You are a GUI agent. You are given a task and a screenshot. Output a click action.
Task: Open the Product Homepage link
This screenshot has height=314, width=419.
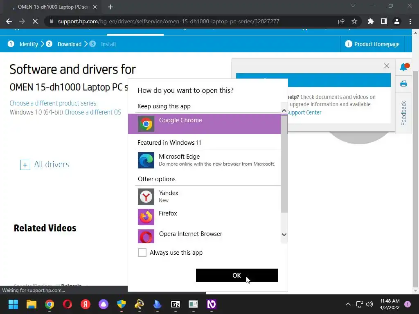tap(372, 44)
